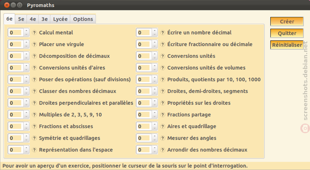Click help icon for Classer des nombres décimaux

pos(34,91)
